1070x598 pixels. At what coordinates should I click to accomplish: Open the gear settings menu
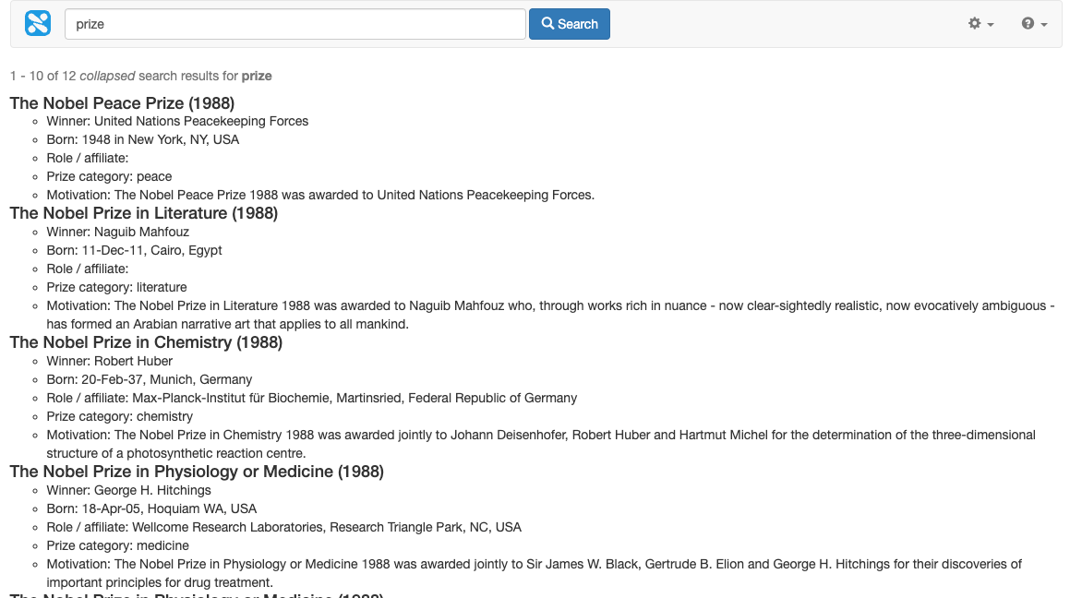tap(980, 24)
